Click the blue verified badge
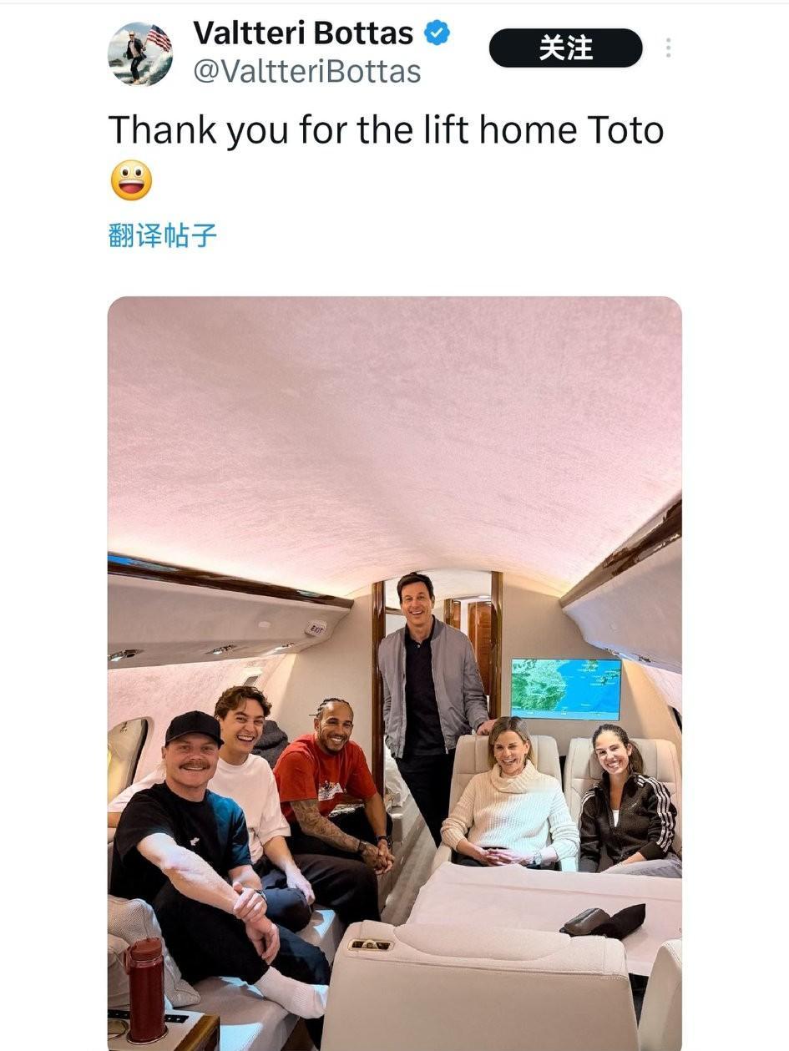The image size is (789, 1051). [437, 33]
